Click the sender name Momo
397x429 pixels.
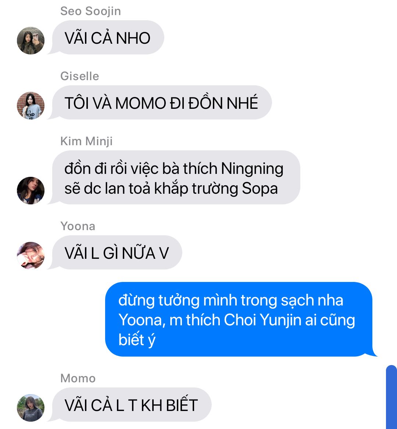78,378
